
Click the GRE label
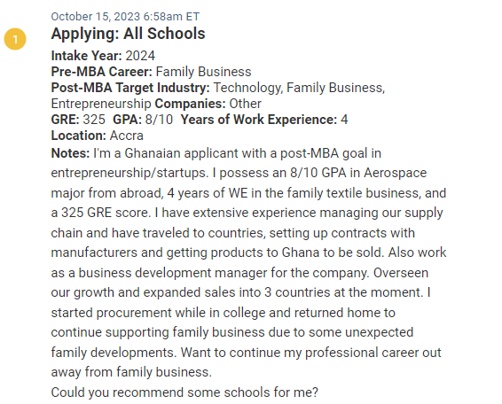tap(66, 120)
